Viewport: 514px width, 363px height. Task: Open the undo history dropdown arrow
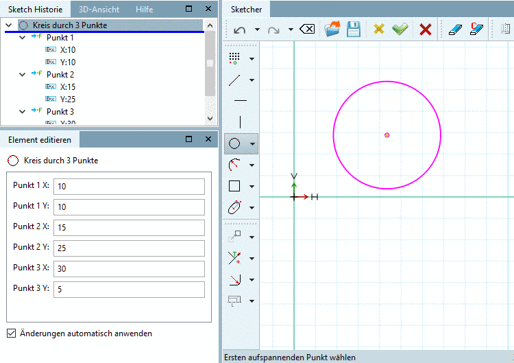point(257,30)
